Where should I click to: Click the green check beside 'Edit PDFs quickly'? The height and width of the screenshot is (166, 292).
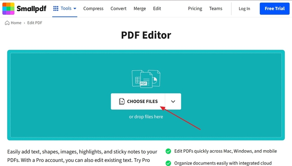point(168,151)
